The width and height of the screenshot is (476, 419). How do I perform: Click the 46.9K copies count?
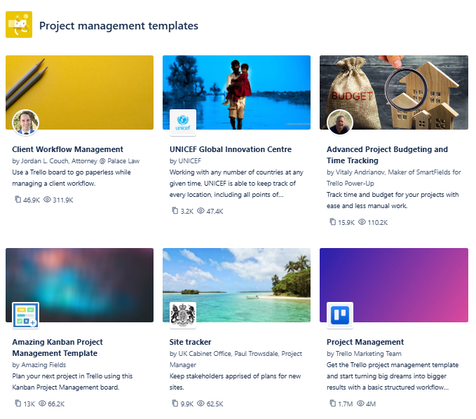[32, 200]
